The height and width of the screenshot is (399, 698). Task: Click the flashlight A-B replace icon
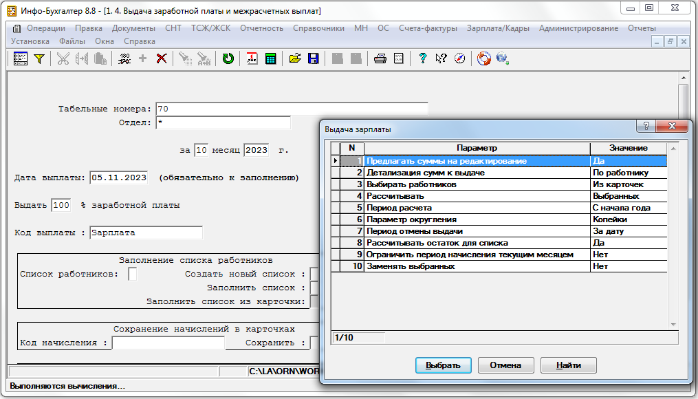204,58
